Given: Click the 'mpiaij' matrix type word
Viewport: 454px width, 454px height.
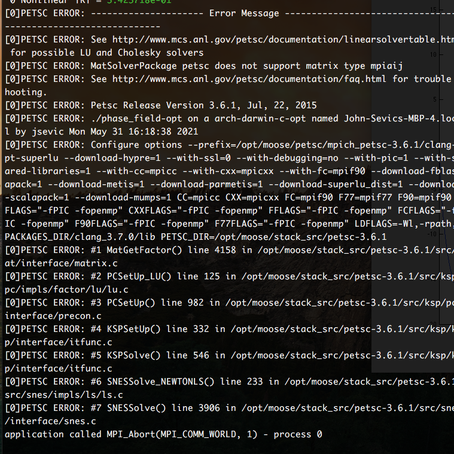Looking at the screenshot, I should pos(386,66).
